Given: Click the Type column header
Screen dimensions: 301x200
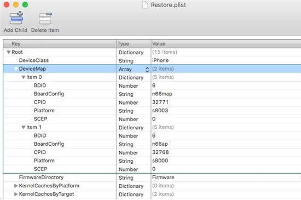Looking at the screenshot, I should click(x=134, y=44).
